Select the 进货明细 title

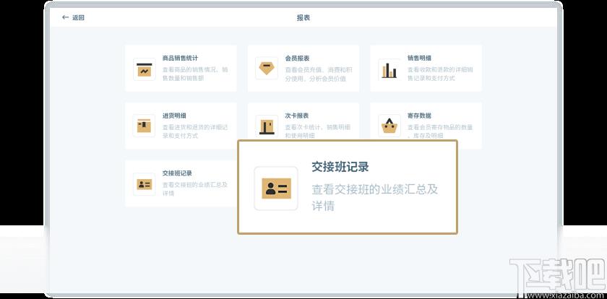pyautogui.click(x=174, y=116)
